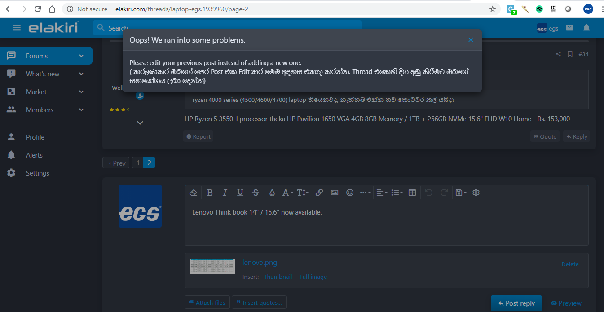Open the lenovo.png attachment thumbnail

click(x=213, y=266)
